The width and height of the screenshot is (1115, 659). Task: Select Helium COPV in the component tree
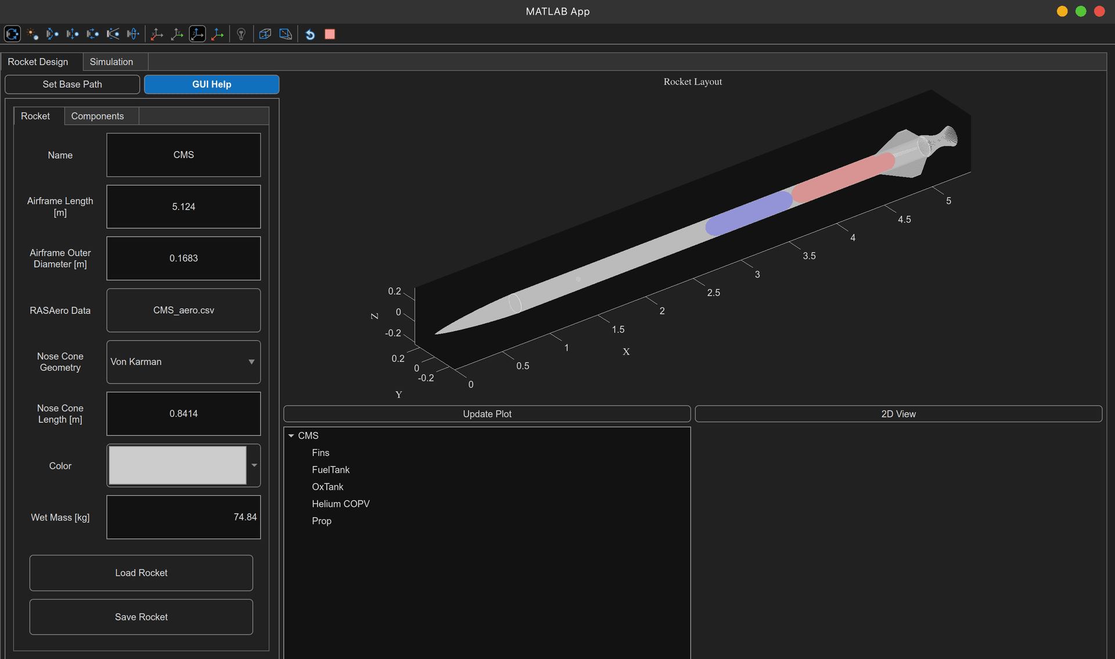[341, 503]
